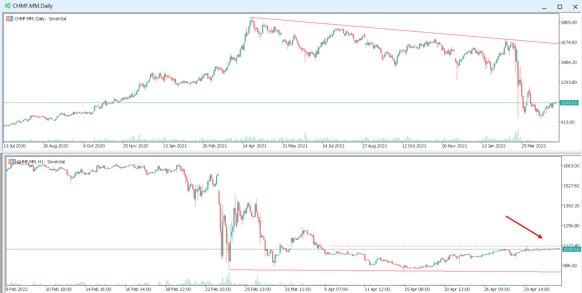The width and height of the screenshot is (582, 293).
Task: Click the '16 Feb 14:00' label on H1 time axis
Action: coord(138,289)
